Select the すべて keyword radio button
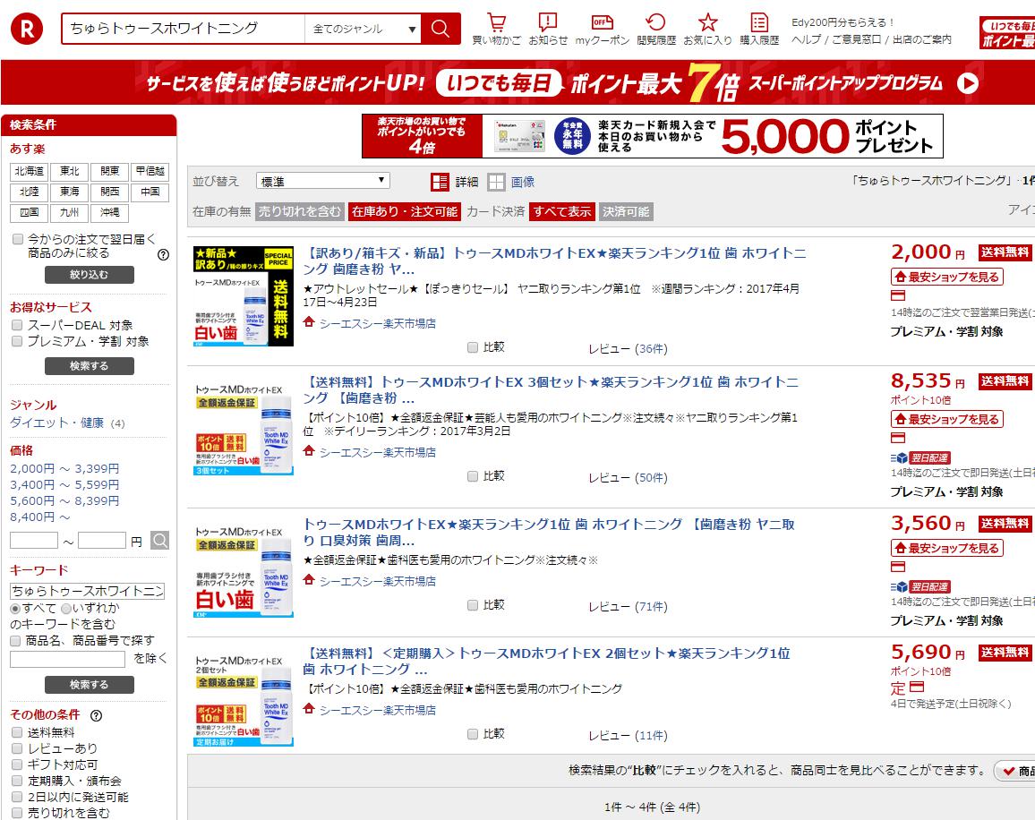 15,608
